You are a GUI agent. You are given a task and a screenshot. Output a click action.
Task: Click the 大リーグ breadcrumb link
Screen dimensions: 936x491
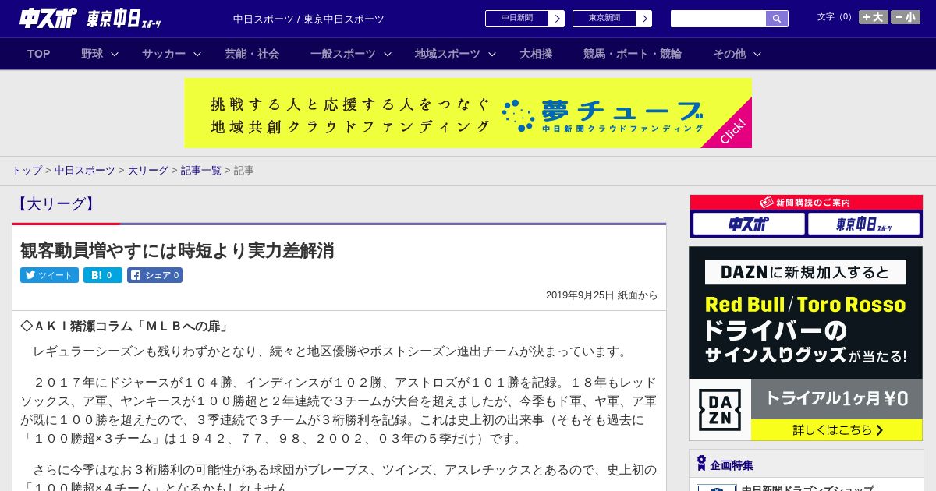click(x=148, y=170)
